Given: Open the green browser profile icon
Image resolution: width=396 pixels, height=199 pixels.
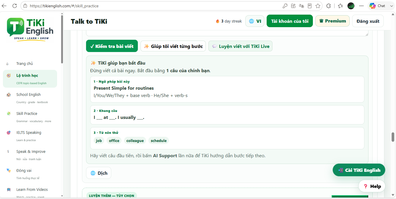Looking at the screenshot, I should 351,6.
